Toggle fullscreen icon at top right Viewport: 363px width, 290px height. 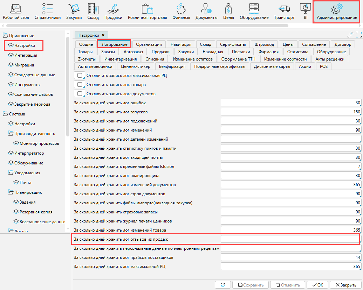(358, 35)
